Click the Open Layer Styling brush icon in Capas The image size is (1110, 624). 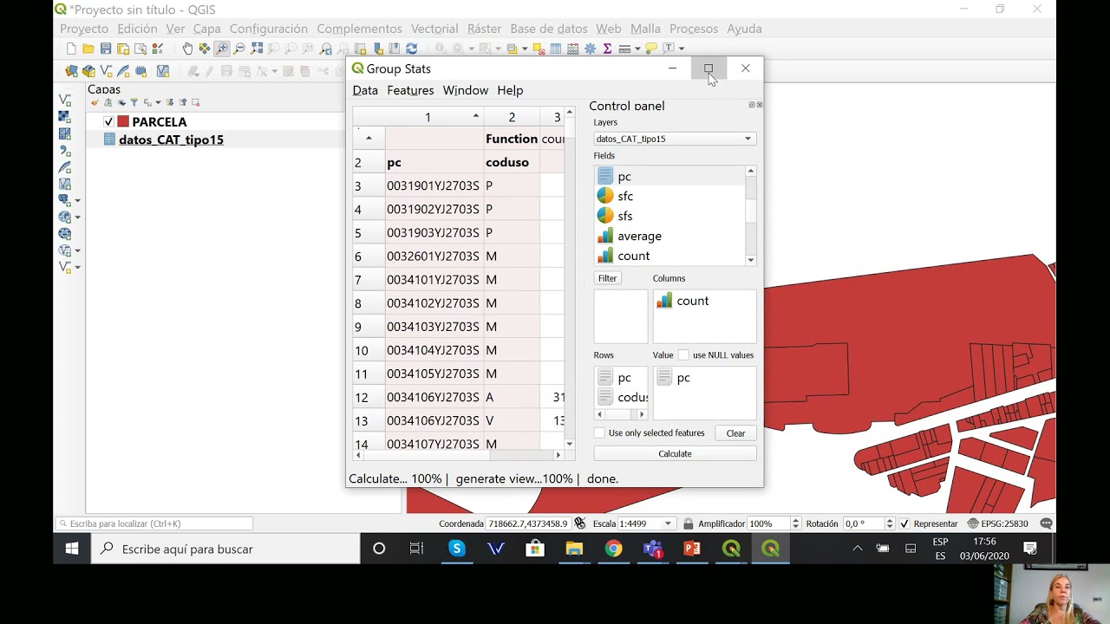(95, 102)
